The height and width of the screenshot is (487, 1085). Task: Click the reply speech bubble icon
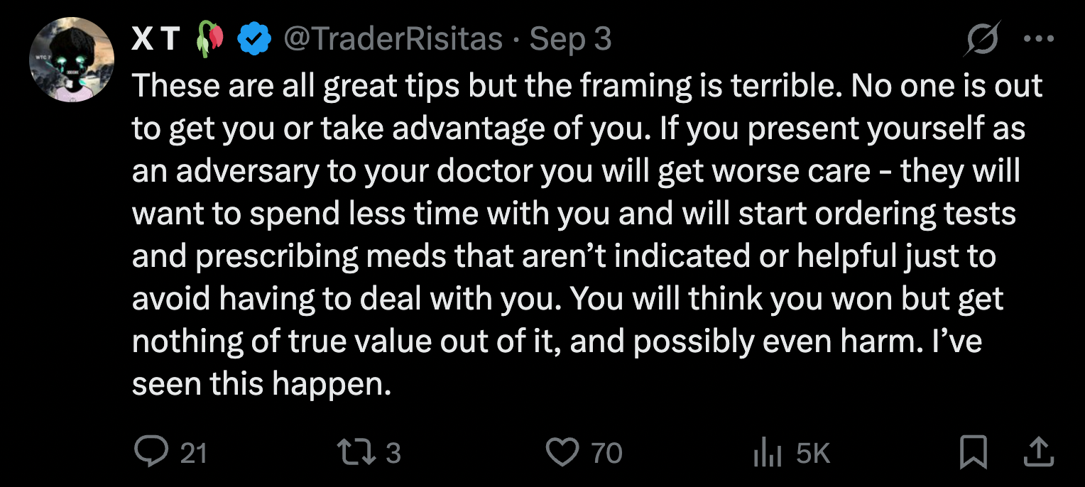(x=151, y=452)
